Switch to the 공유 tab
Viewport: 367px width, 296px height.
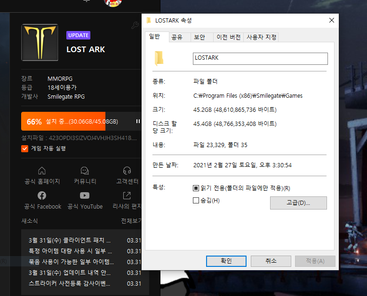[x=180, y=37]
